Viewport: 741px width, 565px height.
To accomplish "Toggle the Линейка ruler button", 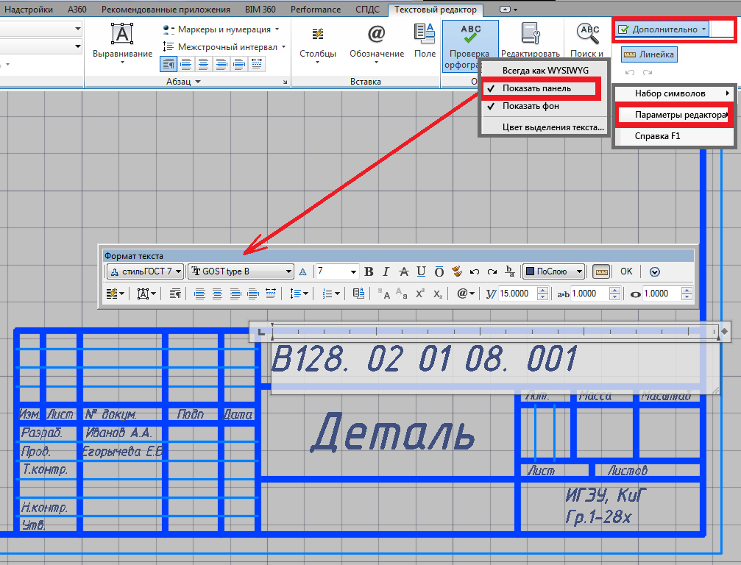I will (648, 54).
